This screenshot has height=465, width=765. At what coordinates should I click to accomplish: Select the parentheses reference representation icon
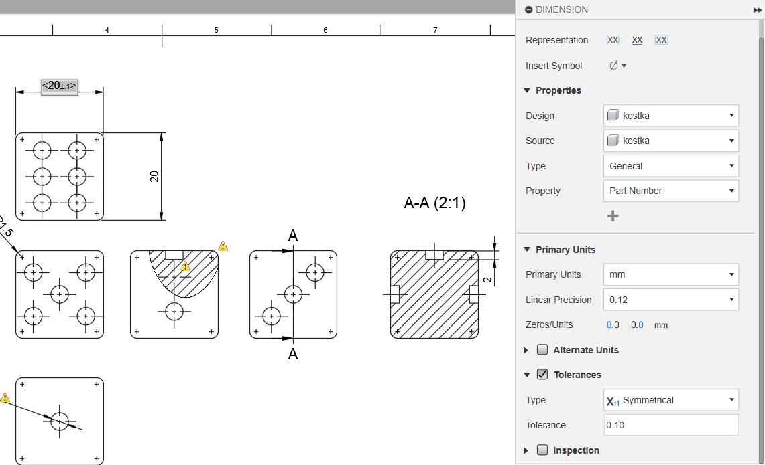click(613, 40)
